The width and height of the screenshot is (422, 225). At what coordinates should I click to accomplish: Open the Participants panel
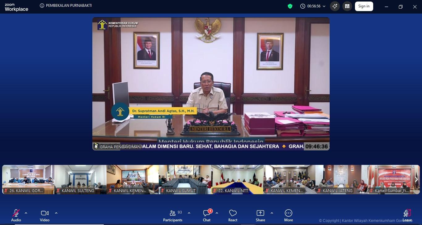pos(173,215)
